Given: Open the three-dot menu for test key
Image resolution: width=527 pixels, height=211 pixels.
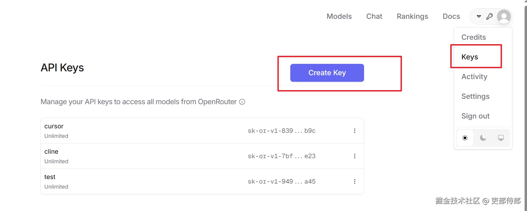Looking at the screenshot, I should [355, 181].
